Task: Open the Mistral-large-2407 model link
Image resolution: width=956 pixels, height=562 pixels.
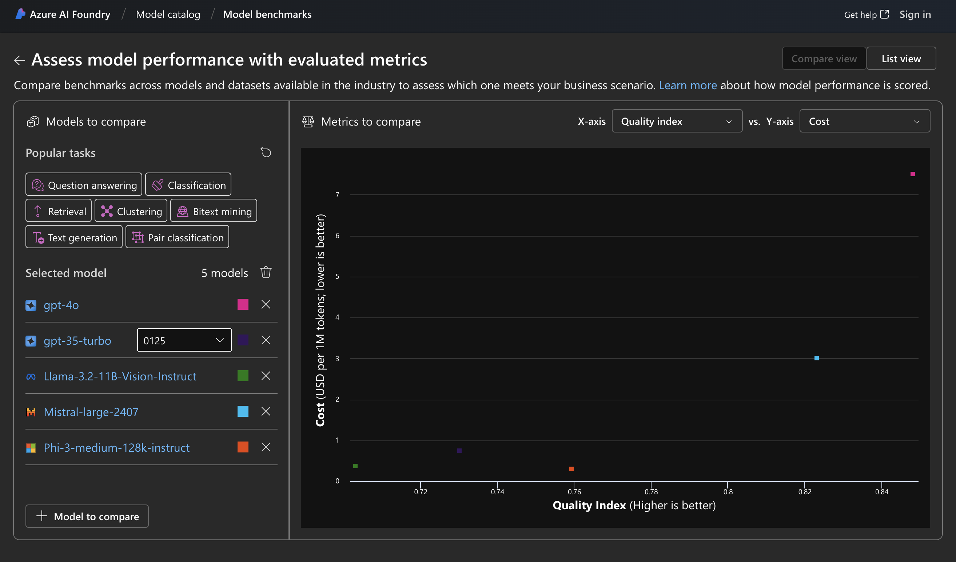Action: 91,412
